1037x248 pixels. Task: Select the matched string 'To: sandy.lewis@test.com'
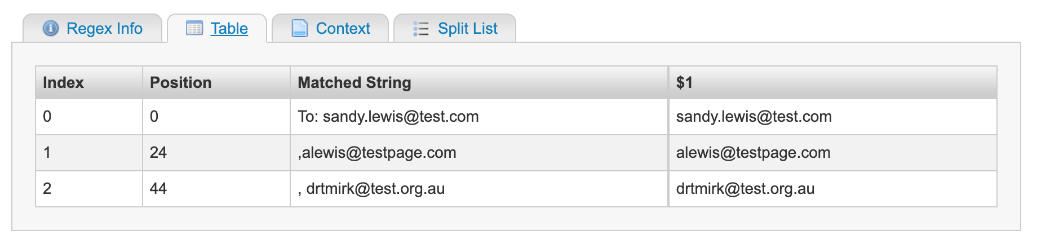(x=388, y=117)
